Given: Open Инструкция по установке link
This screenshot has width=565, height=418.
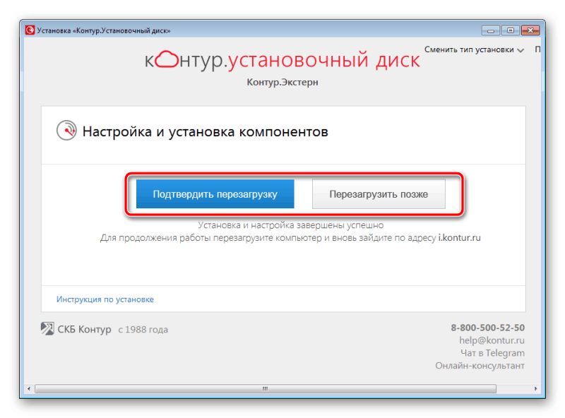Looking at the screenshot, I should pos(105,299).
